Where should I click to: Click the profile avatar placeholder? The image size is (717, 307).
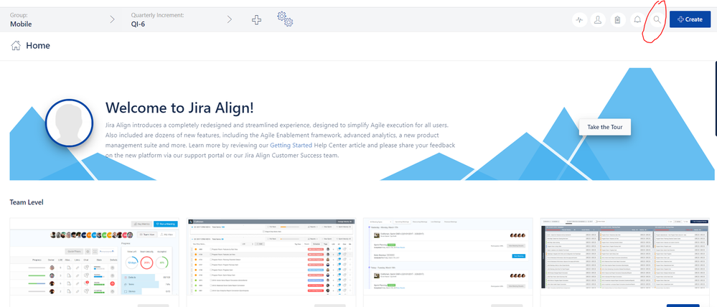click(x=70, y=121)
